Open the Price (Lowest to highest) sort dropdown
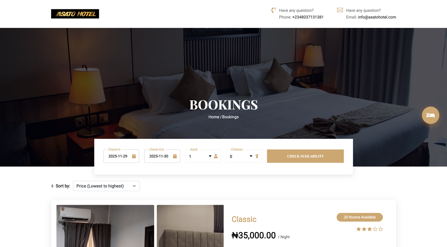Image resolution: width=447 pixels, height=247 pixels. (106, 186)
